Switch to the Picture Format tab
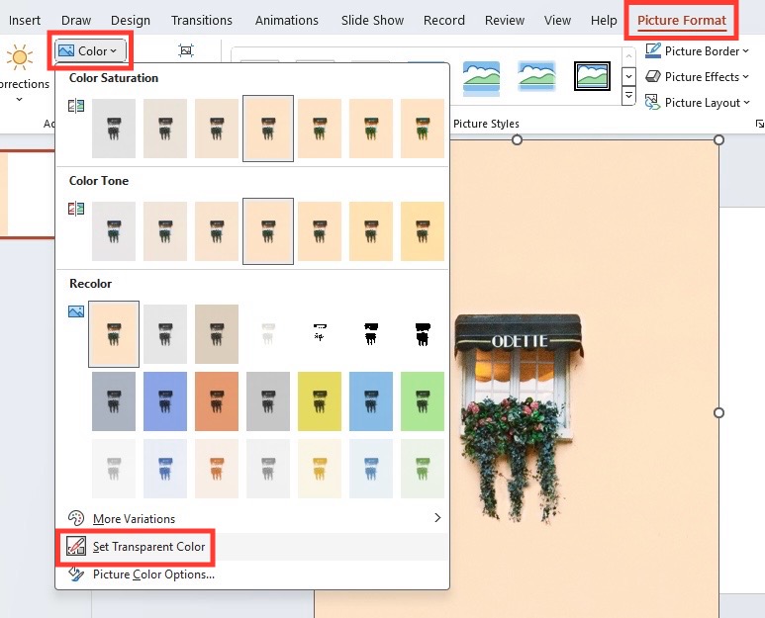Viewport: 765px width, 618px height. coord(682,20)
